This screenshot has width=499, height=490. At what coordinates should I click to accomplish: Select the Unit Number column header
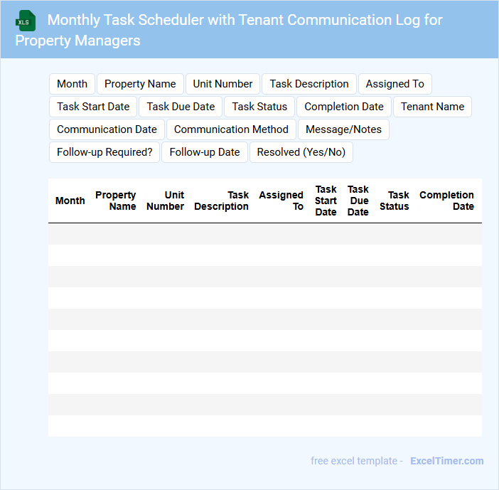165,201
